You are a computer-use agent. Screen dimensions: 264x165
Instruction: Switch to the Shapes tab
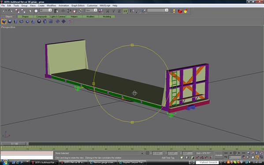pyautogui.click(x=25, y=16)
